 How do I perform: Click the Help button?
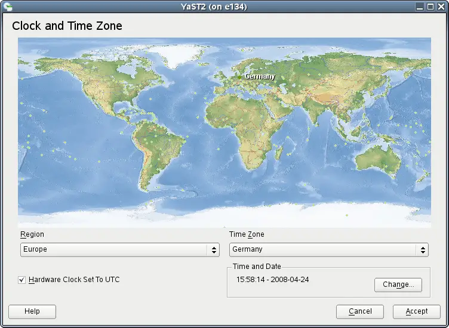32,311
